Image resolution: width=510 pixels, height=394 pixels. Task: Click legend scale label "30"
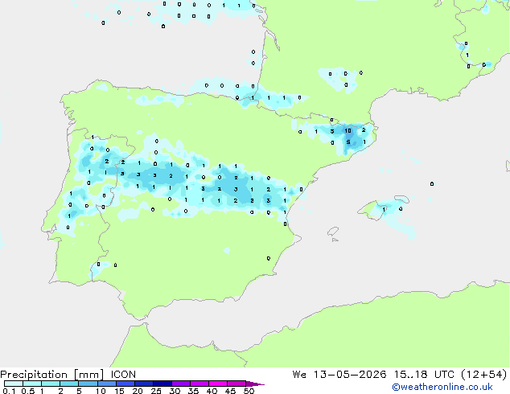(x=175, y=391)
